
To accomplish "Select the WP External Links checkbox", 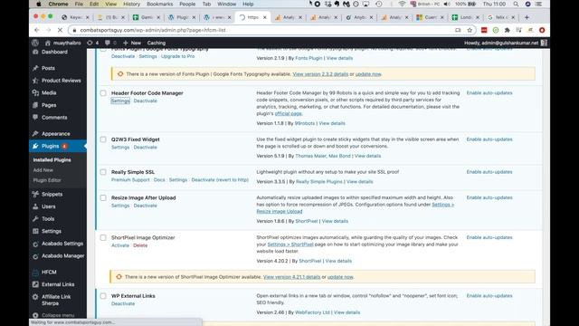I will [103, 296].
